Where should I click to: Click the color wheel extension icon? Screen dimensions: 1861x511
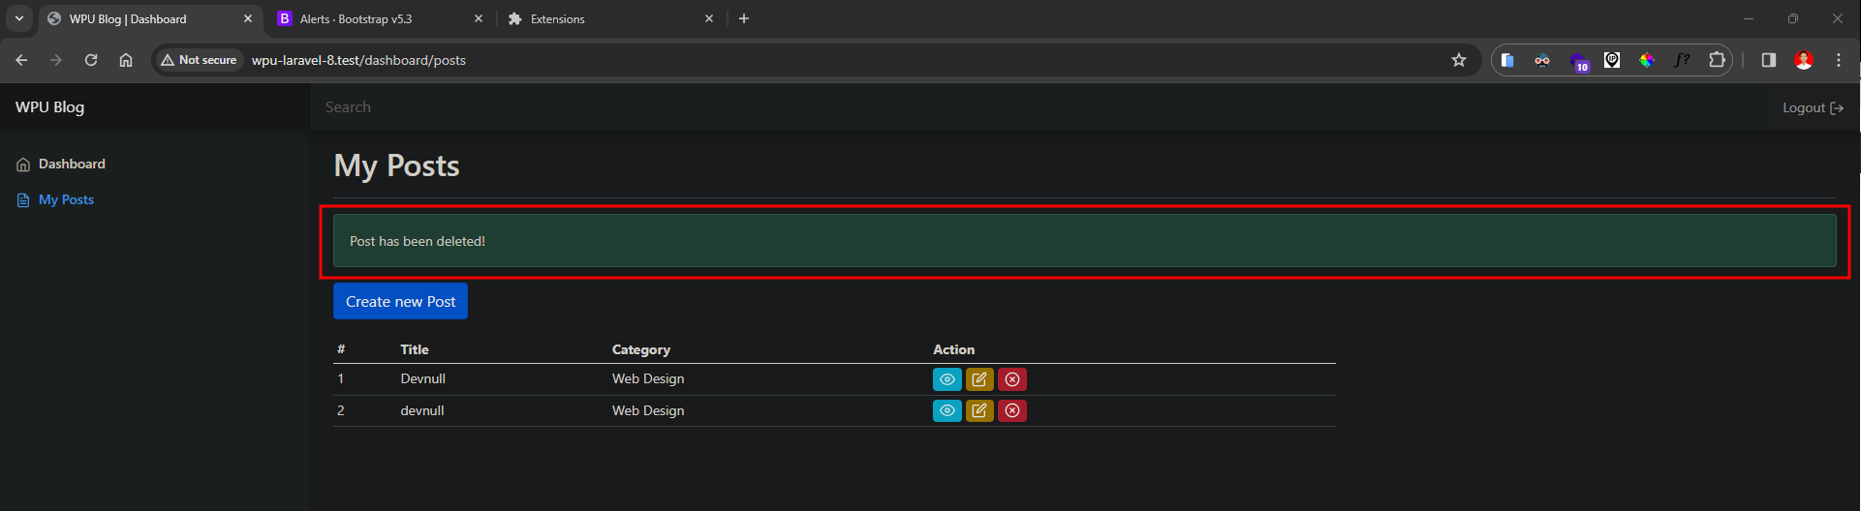coord(1647,60)
